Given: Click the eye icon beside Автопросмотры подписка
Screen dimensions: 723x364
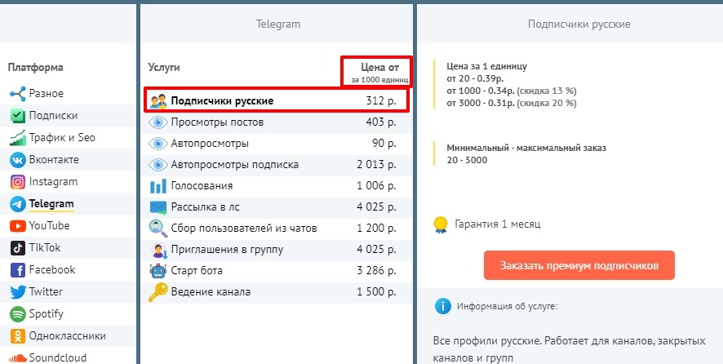Looking at the screenshot, I should pyautogui.click(x=158, y=165).
